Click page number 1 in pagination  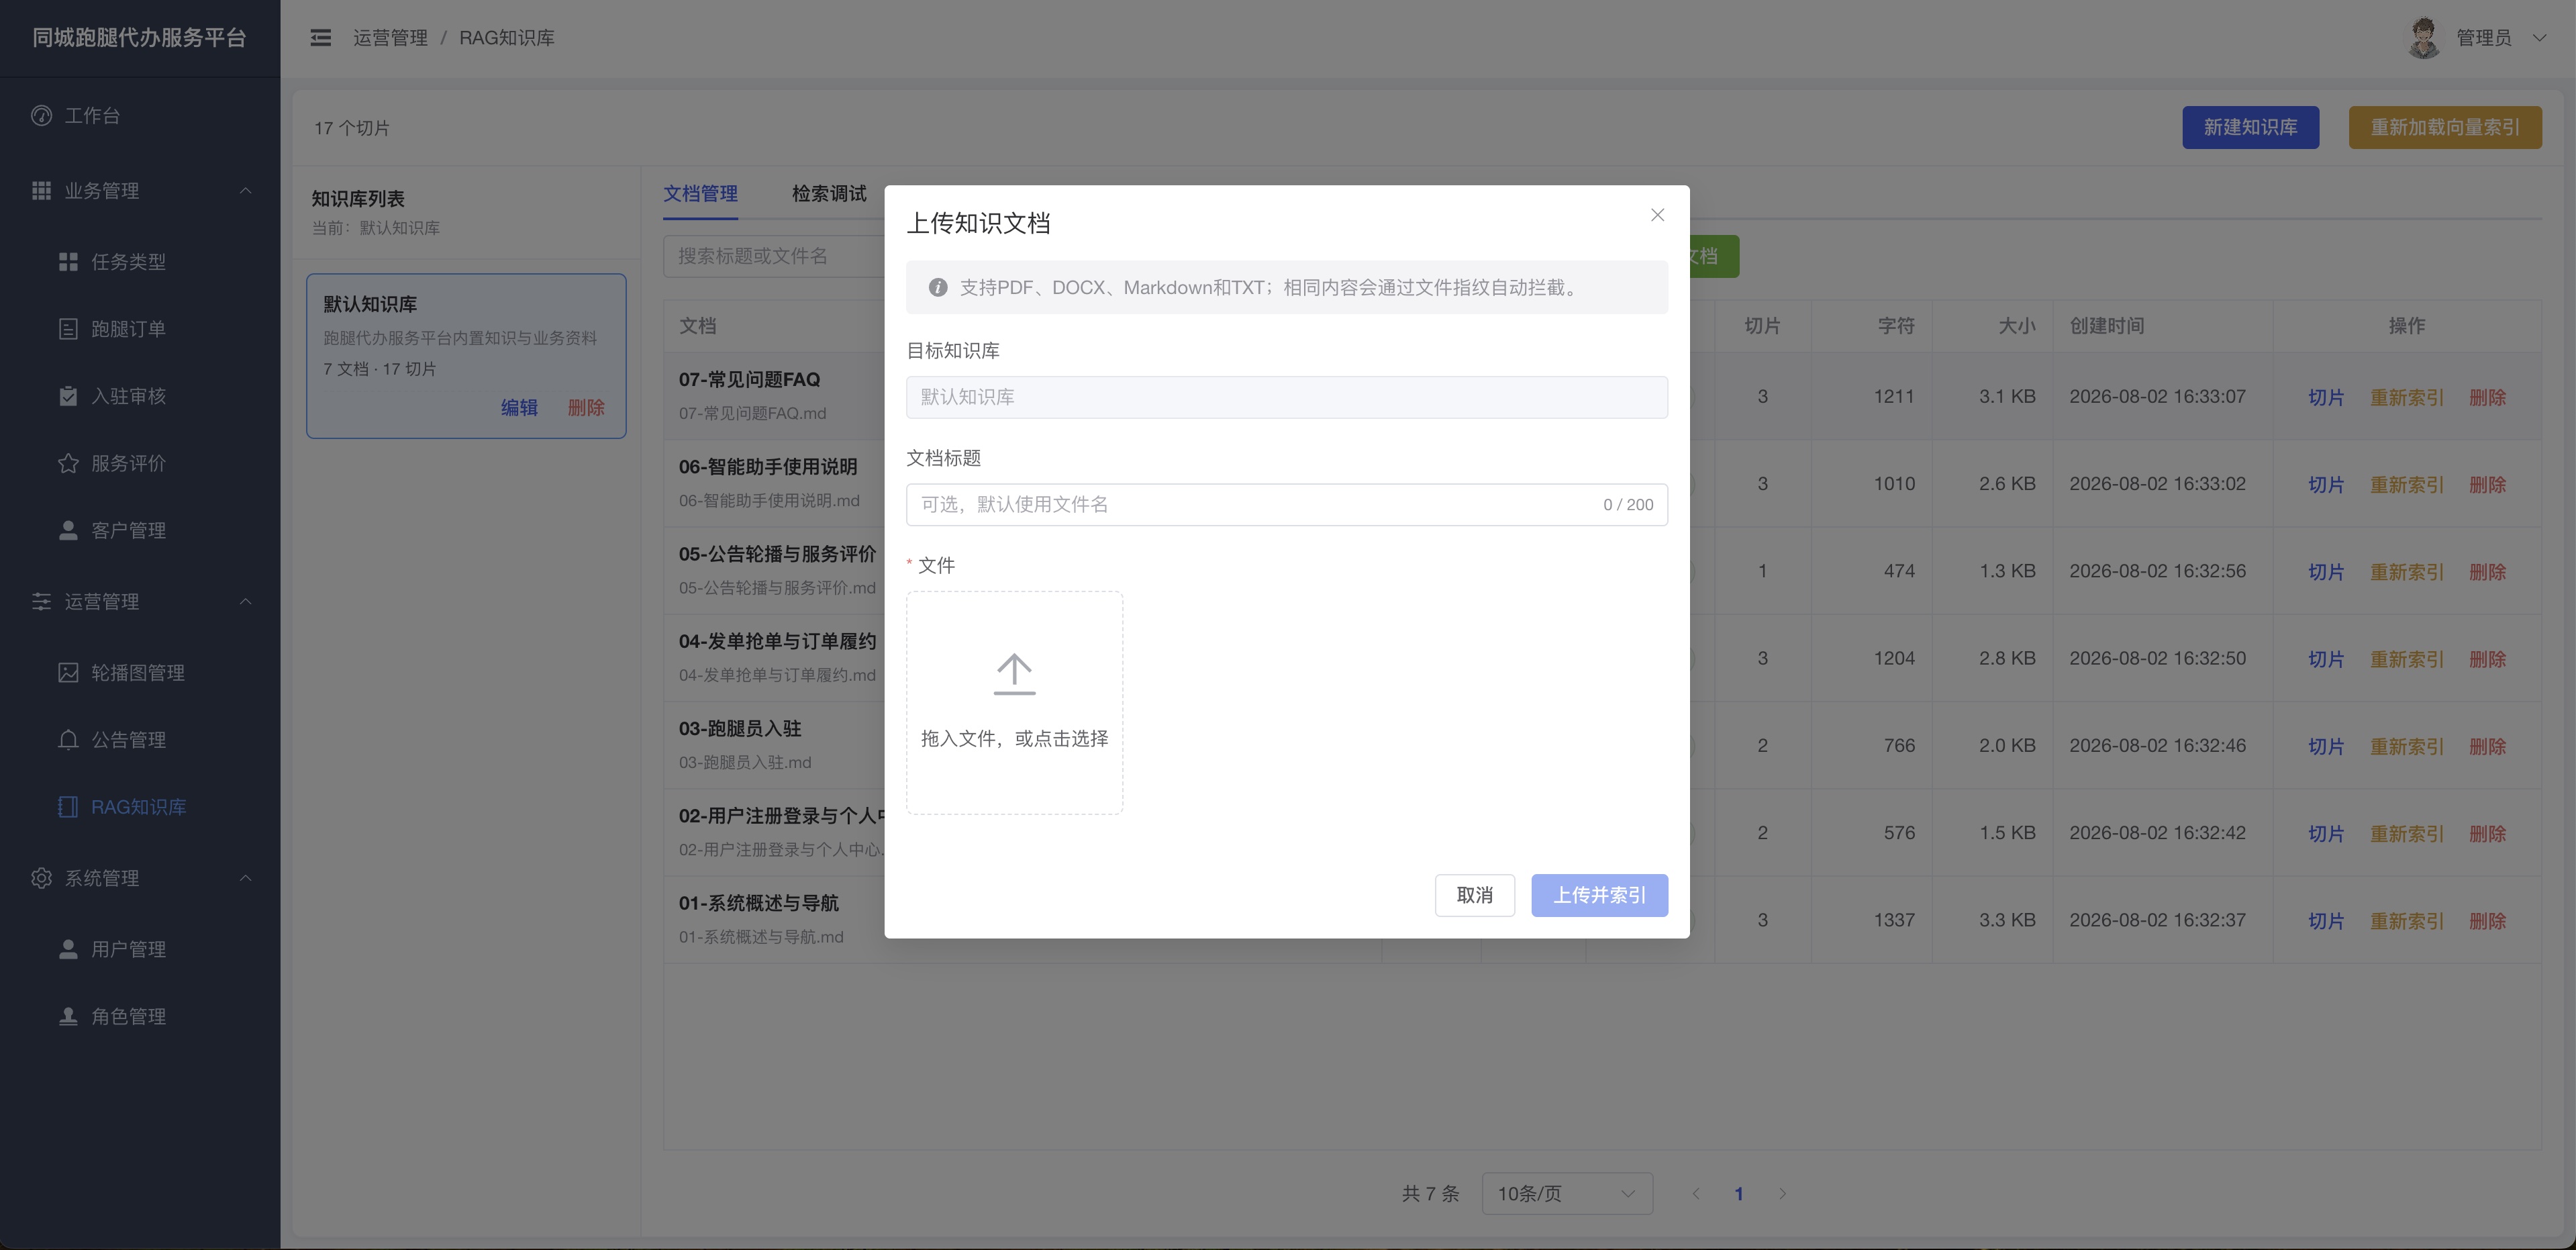click(1739, 1194)
